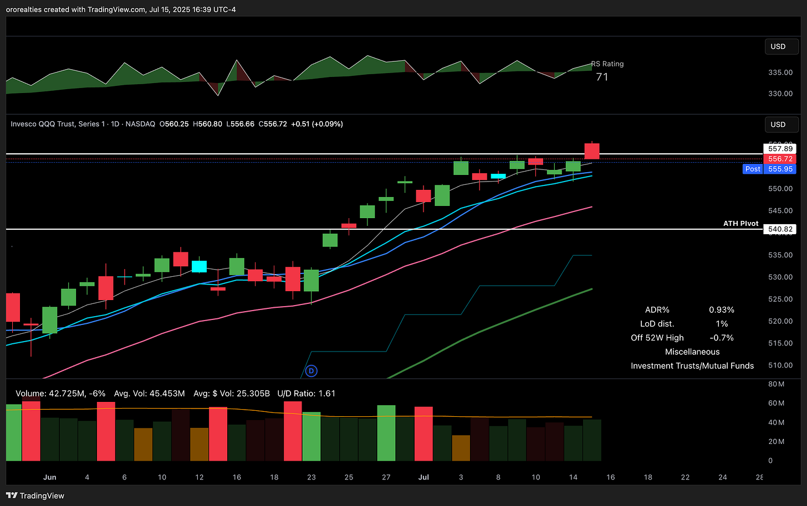Image resolution: width=807 pixels, height=506 pixels.
Task: Click the H560.80 high value
Action: click(207, 124)
